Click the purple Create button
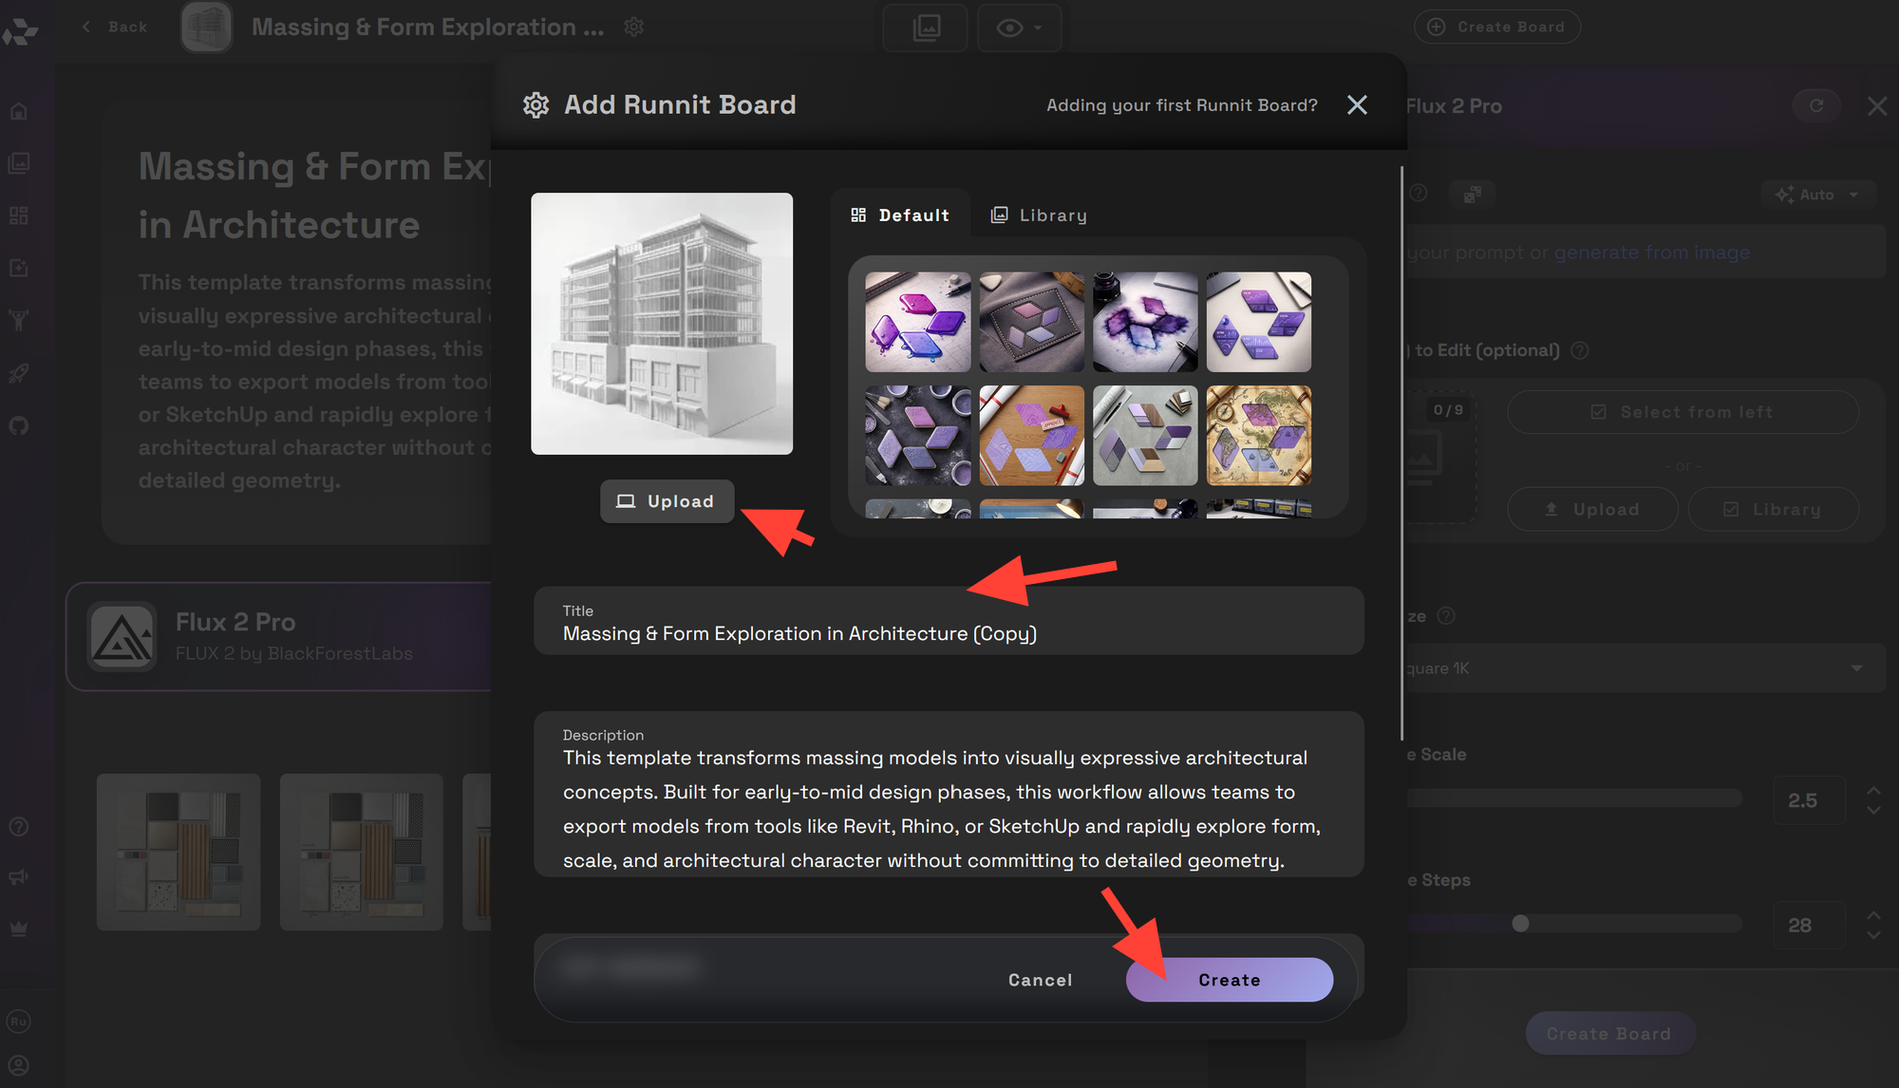1899x1088 pixels. tap(1230, 980)
